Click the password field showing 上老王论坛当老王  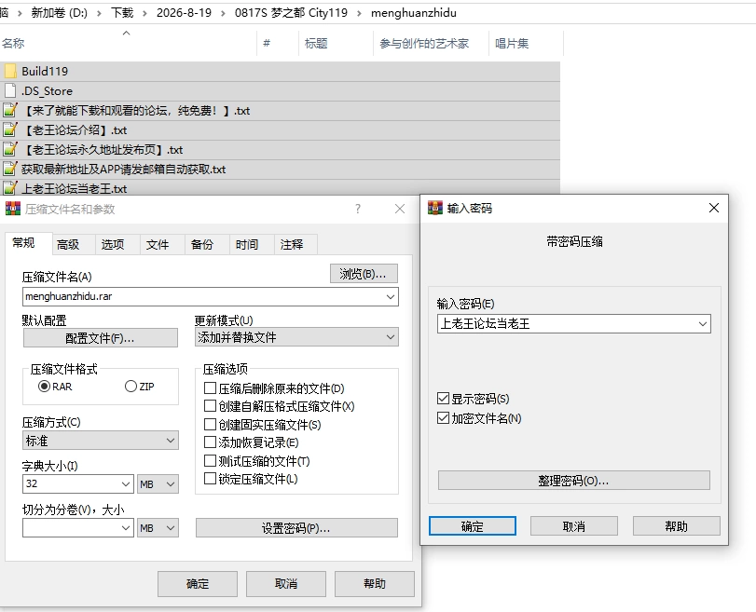573,324
